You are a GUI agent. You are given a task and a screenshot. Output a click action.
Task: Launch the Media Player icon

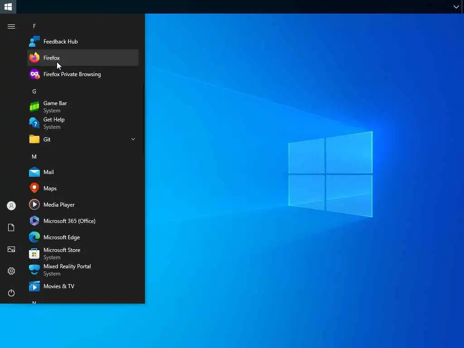(34, 204)
